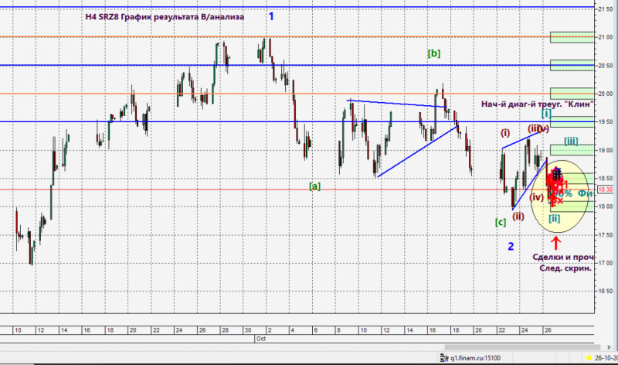Click the Oct month label on the time axis
The height and width of the screenshot is (365, 618).
click(261, 339)
